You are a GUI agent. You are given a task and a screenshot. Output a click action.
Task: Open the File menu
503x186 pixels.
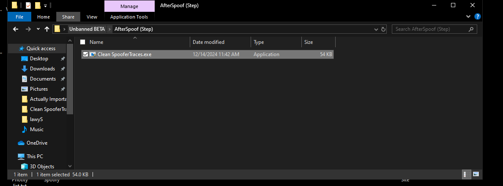(x=19, y=17)
